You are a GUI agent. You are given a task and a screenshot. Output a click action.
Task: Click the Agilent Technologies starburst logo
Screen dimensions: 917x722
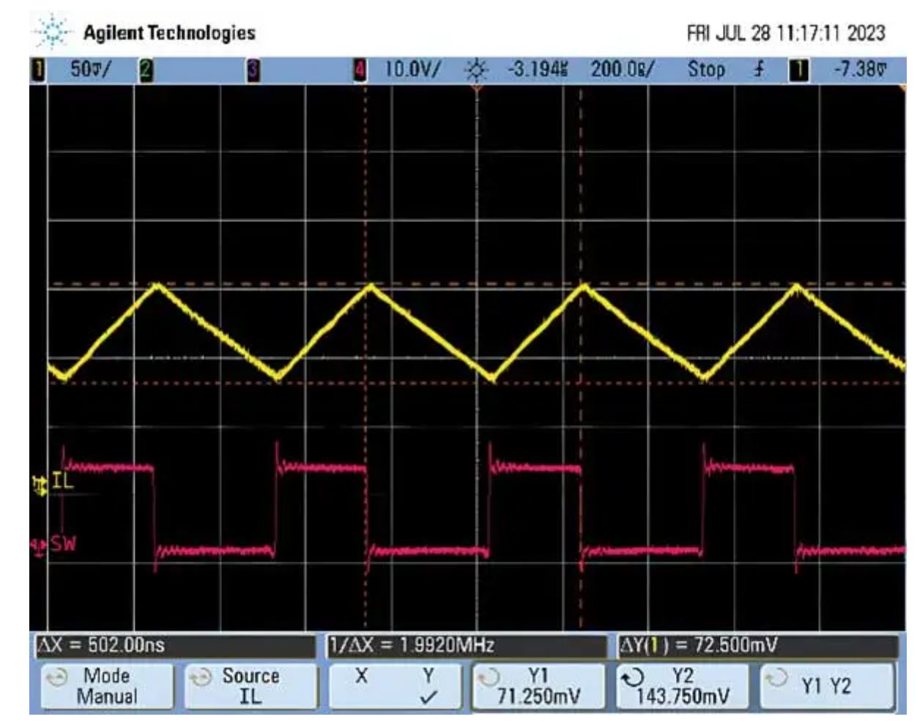pos(51,34)
